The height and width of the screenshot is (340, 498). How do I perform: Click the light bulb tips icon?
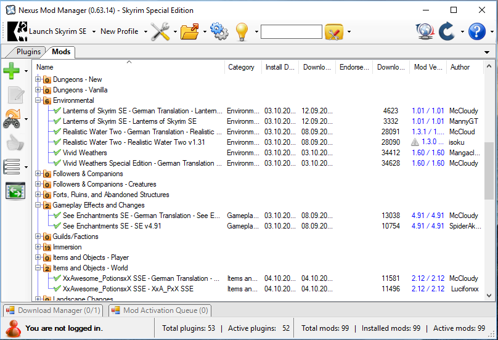click(x=241, y=31)
